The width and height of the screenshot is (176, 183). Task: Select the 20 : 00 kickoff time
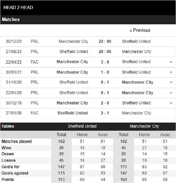tap(105, 52)
